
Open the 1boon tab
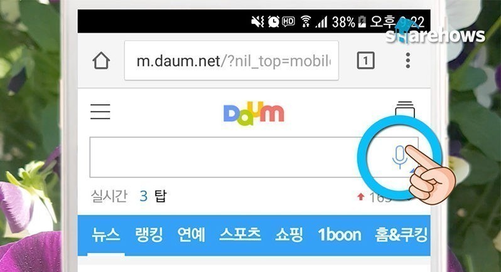[x=340, y=234]
